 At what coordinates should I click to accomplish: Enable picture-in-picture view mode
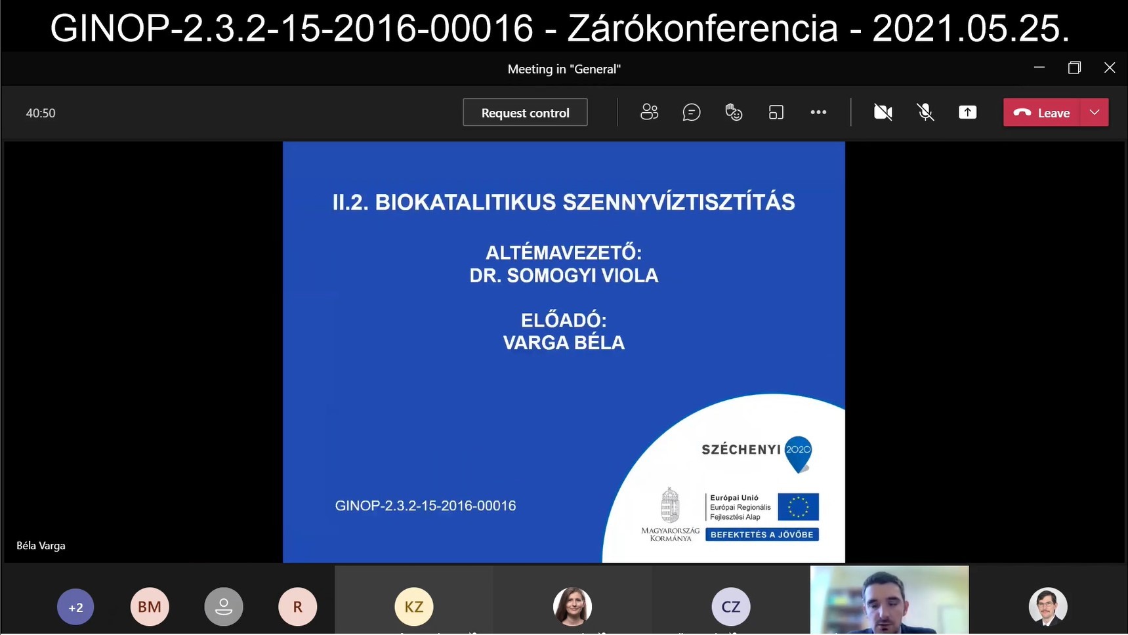pyautogui.click(x=776, y=112)
